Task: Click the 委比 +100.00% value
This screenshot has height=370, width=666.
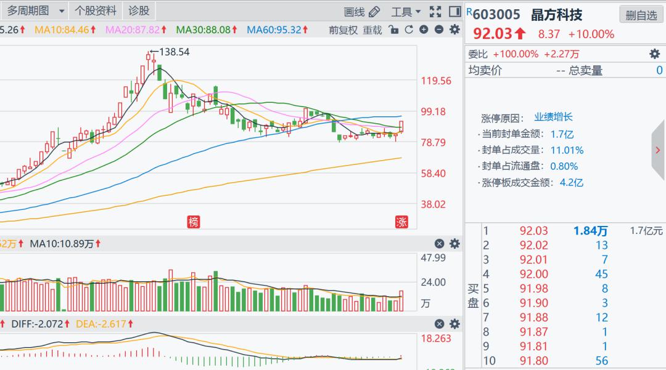Action: click(x=515, y=54)
